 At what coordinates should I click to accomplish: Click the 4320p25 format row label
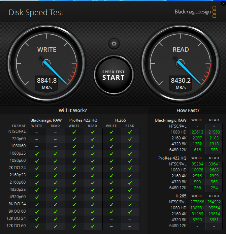[x=17, y=190]
